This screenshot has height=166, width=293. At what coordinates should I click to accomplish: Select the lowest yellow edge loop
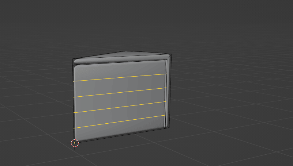120,122
